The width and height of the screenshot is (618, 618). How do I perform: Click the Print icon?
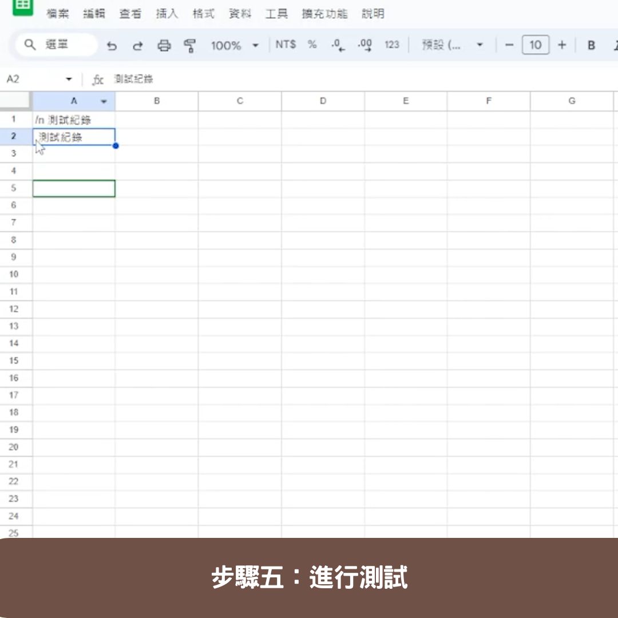click(164, 46)
